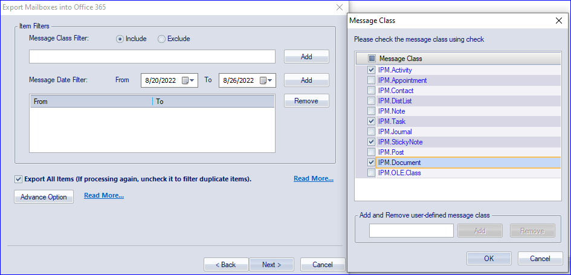This screenshot has height=275, width=571.
Task: Select the IPM.OLE.Class row text
Action: coord(399,173)
